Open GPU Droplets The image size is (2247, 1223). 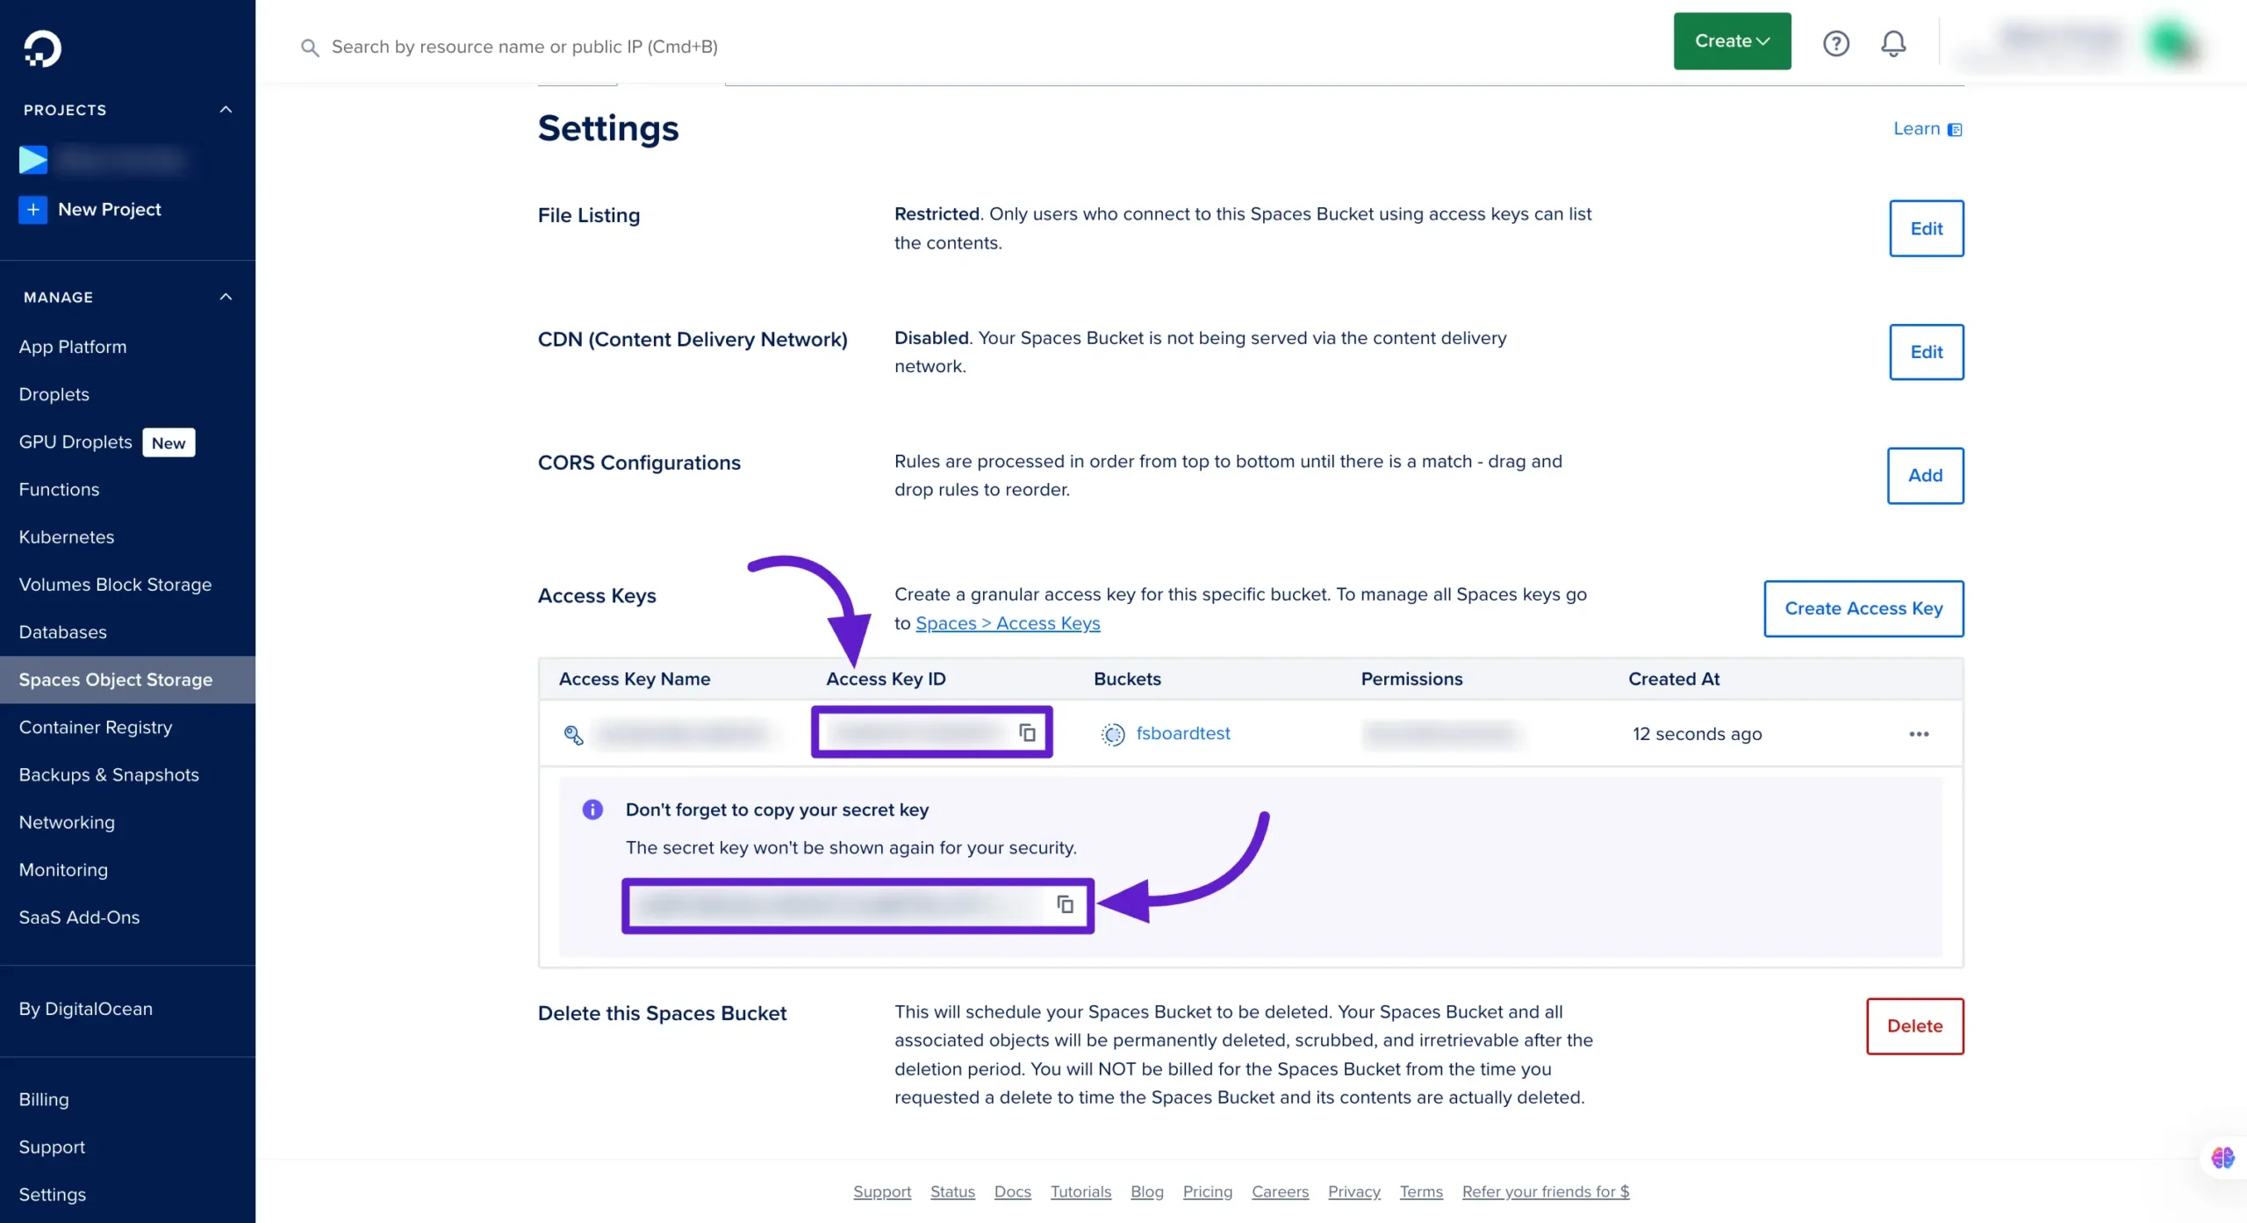pos(75,442)
